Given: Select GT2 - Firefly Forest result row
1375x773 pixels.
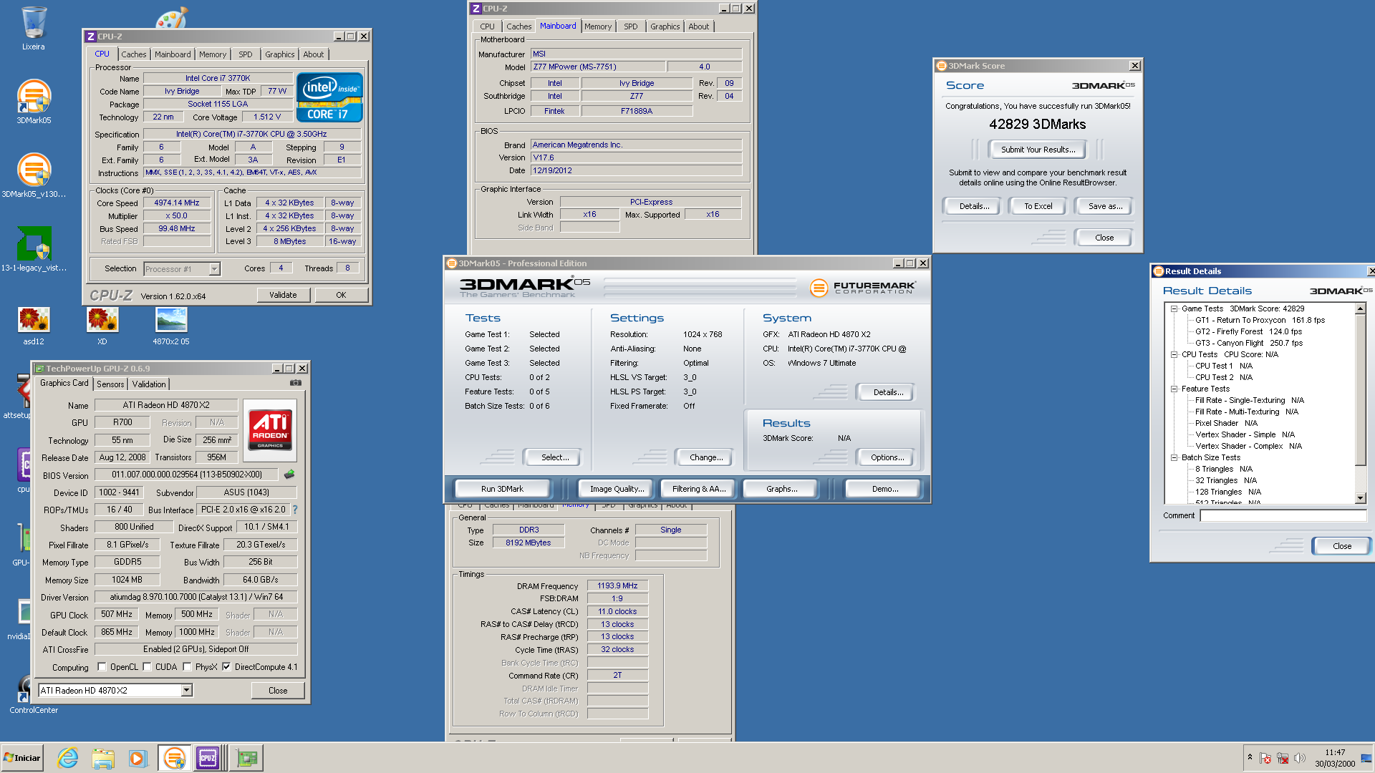Looking at the screenshot, I should tap(1248, 331).
